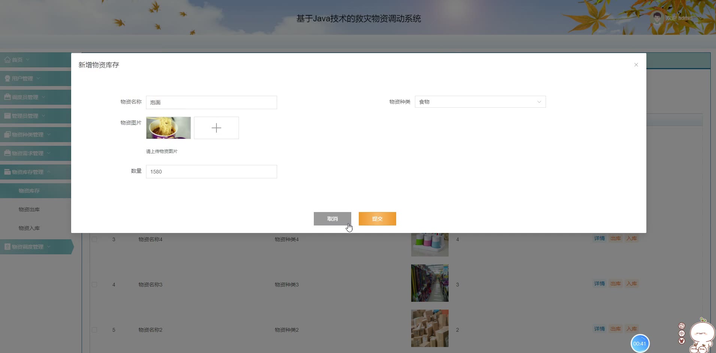Click the 调度员管理 sidebar icon

[x=7, y=97]
